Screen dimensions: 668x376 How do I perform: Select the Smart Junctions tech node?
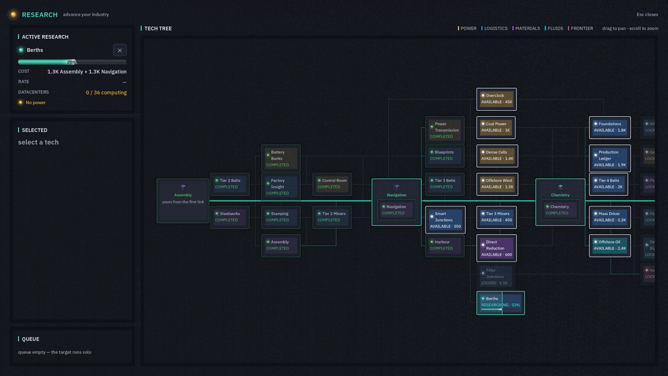point(445,220)
